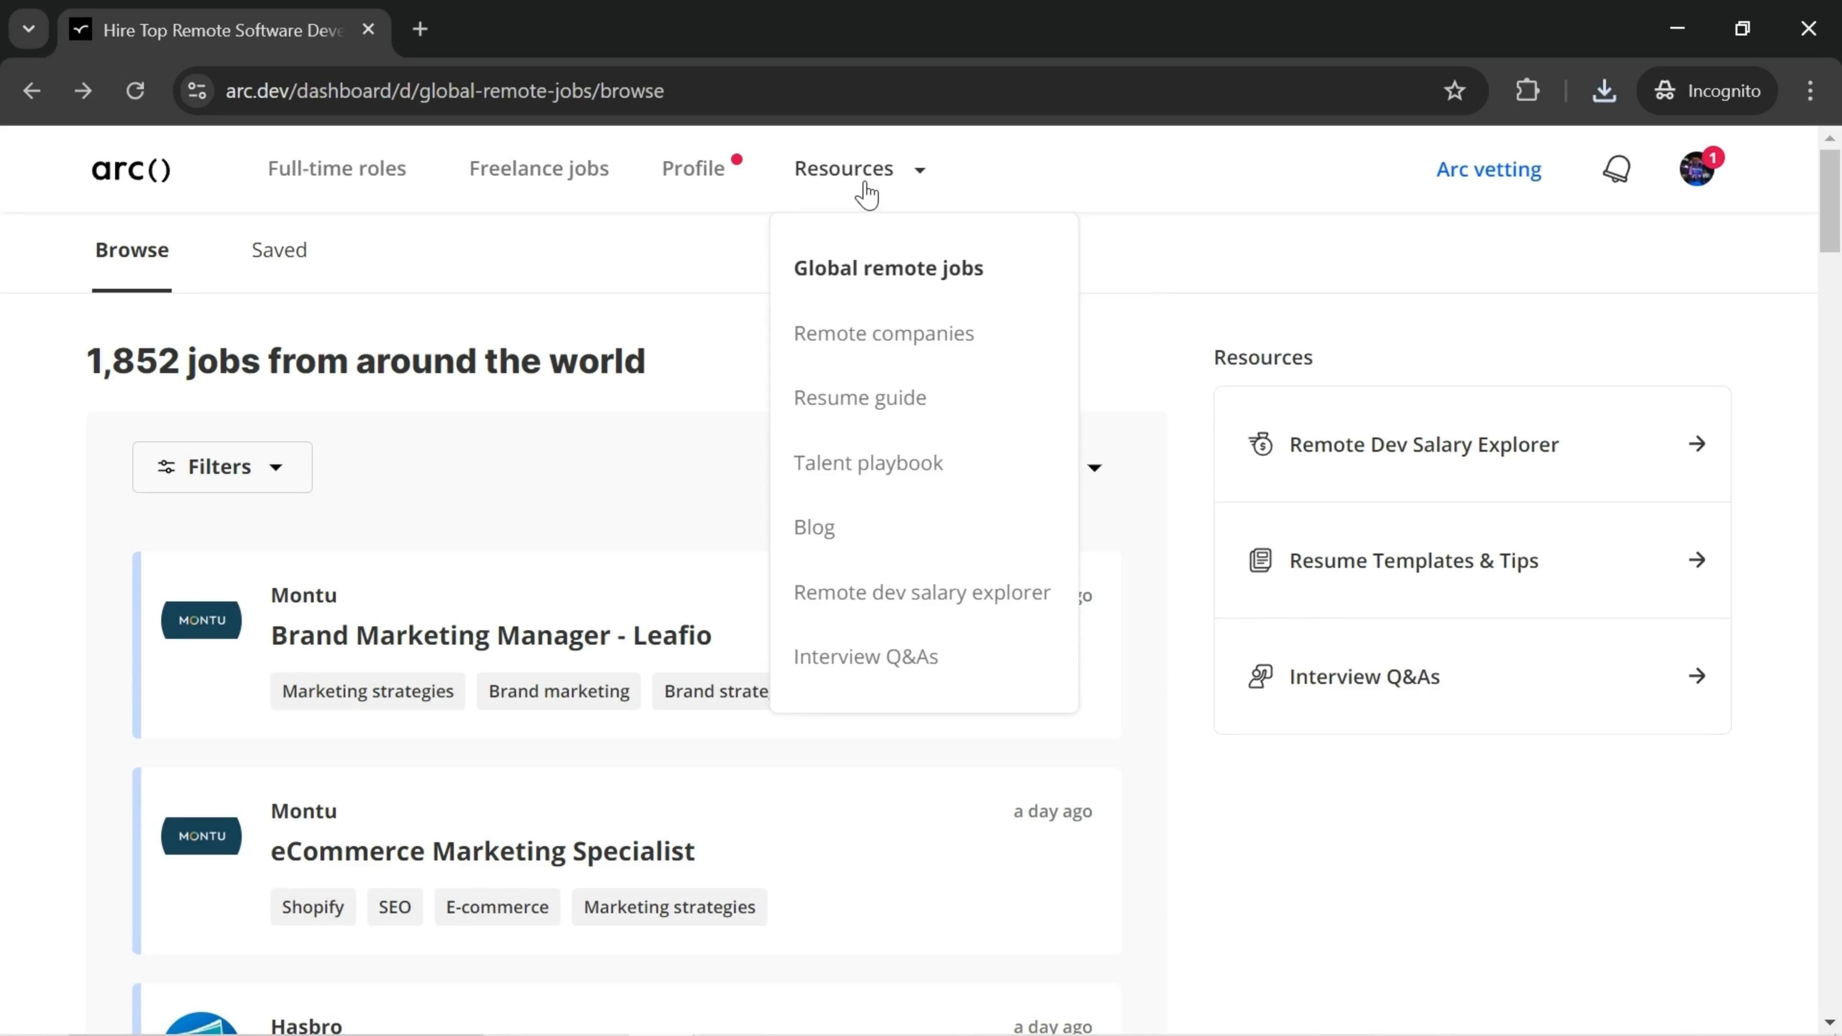This screenshot has width=1842, height=1036.
Task: Open the sort dropdown arrow beside the job list
Action: pyautogui.click(x=1094, y=468)
